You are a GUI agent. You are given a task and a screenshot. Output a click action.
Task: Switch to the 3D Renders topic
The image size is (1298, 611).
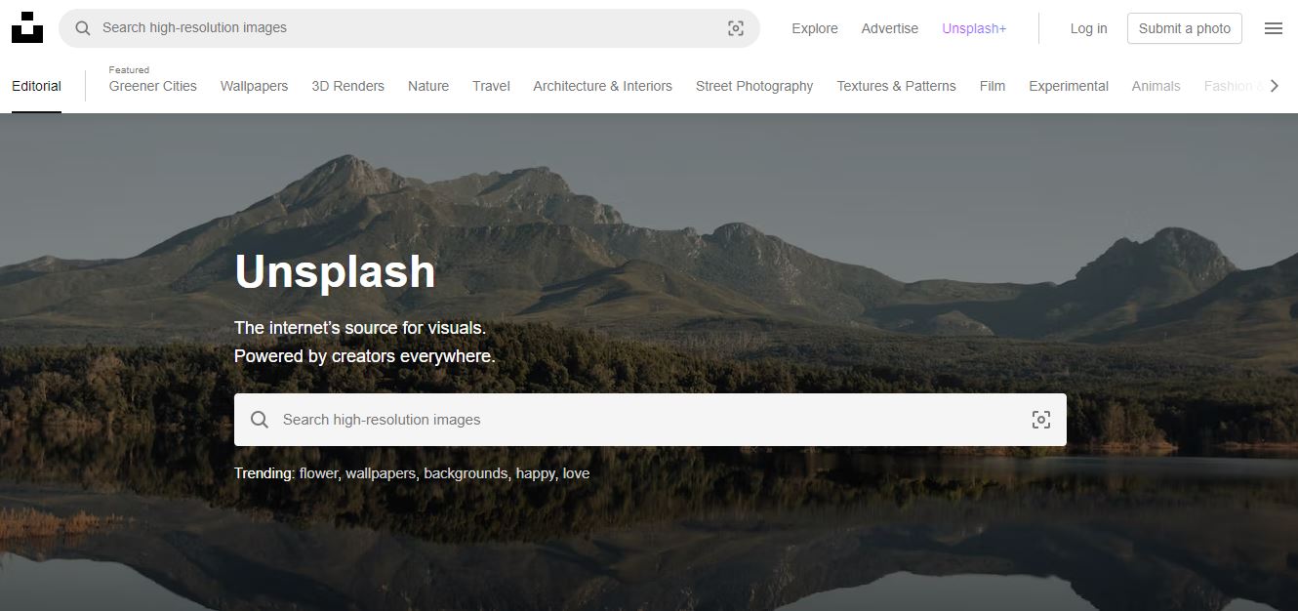(347, 86)
